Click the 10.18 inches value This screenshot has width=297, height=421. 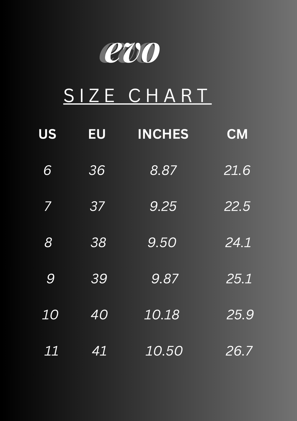pyautogui.click(x=162, y=315)
